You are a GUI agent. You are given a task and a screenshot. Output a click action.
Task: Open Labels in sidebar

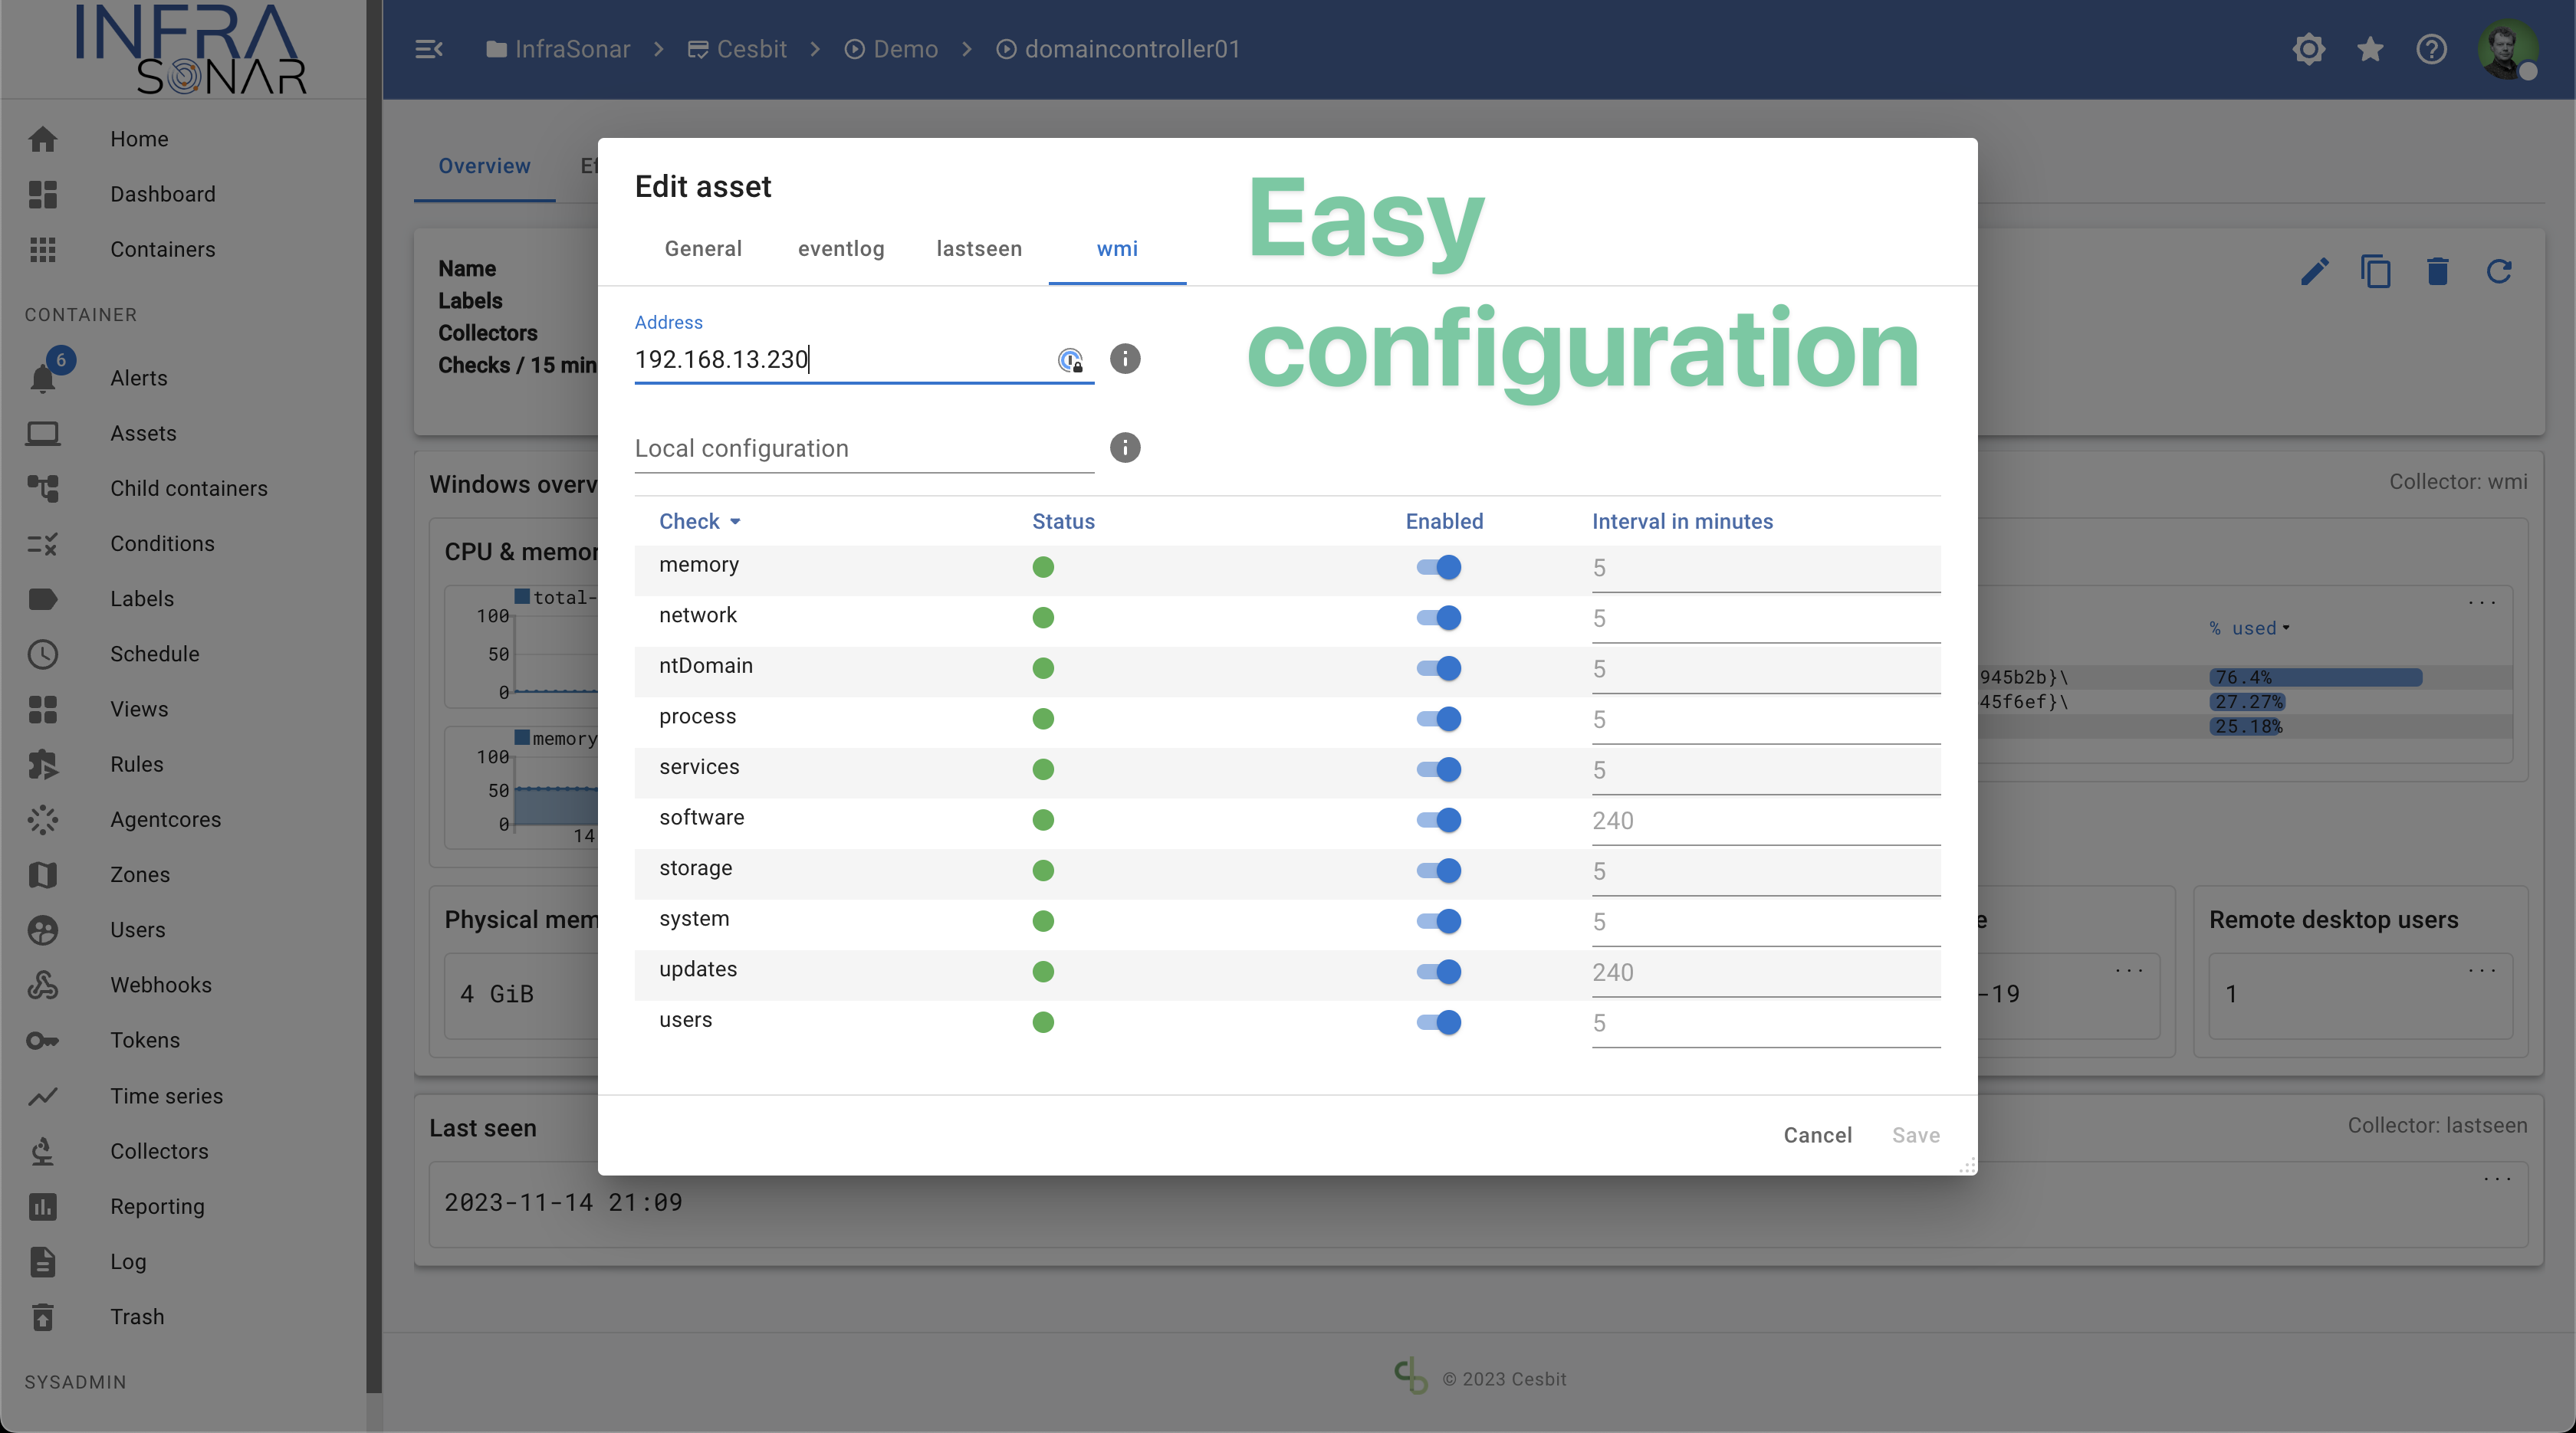pos(142,598)
